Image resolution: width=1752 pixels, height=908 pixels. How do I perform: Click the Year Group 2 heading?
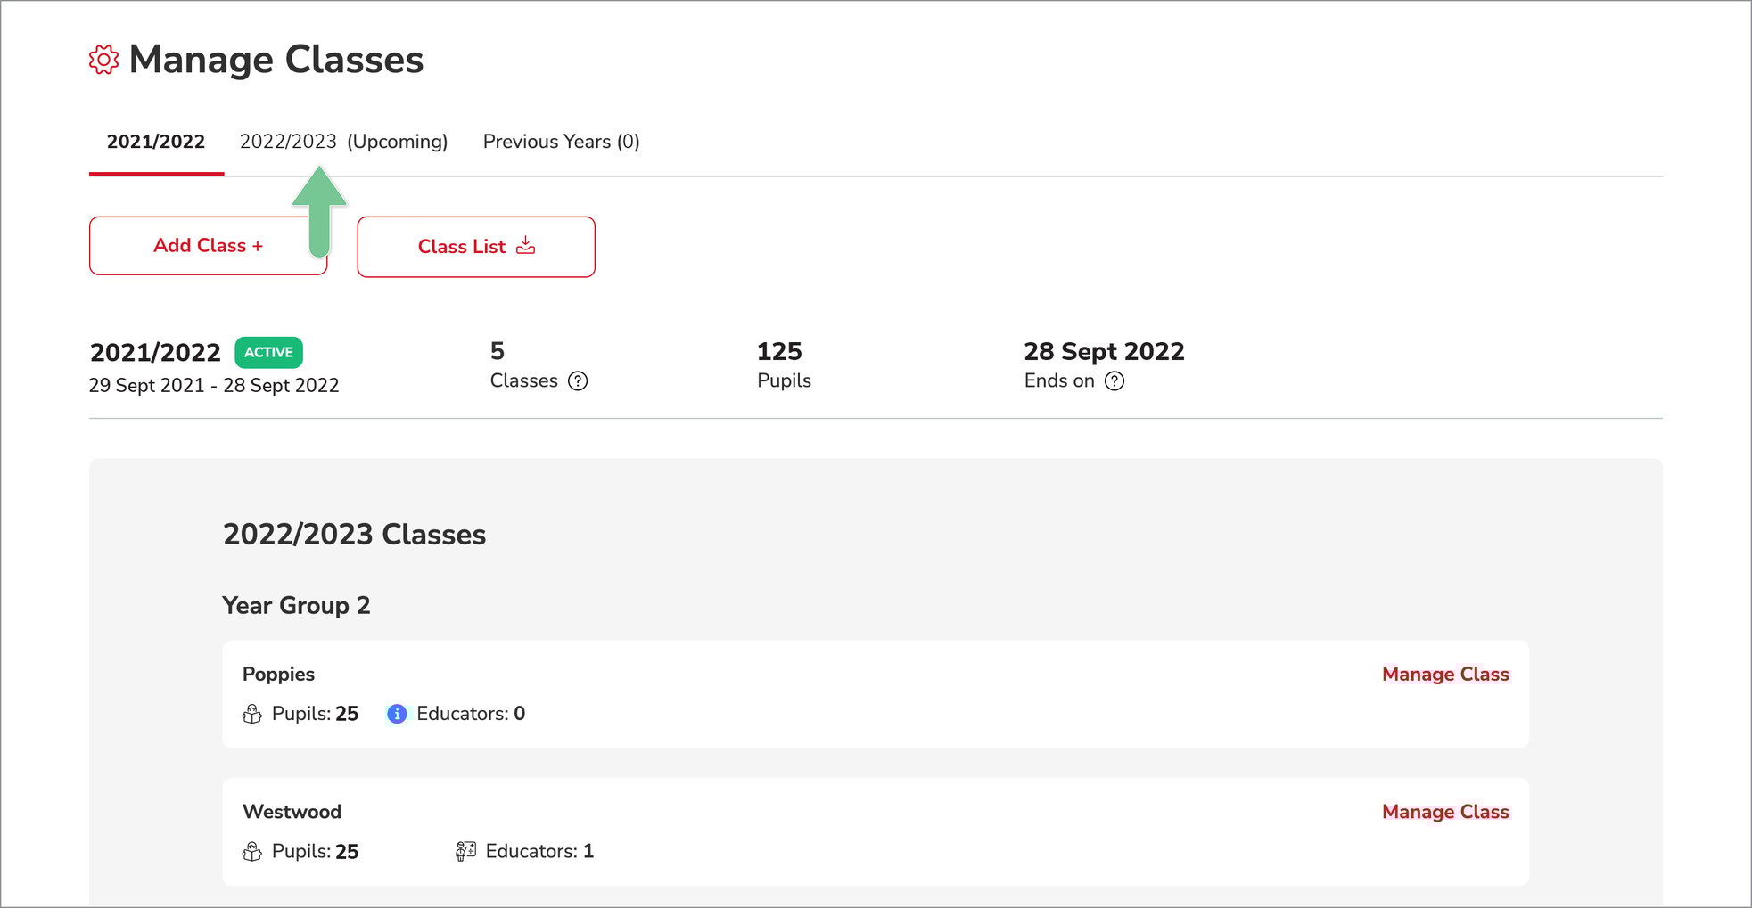(x=296, y=606)
